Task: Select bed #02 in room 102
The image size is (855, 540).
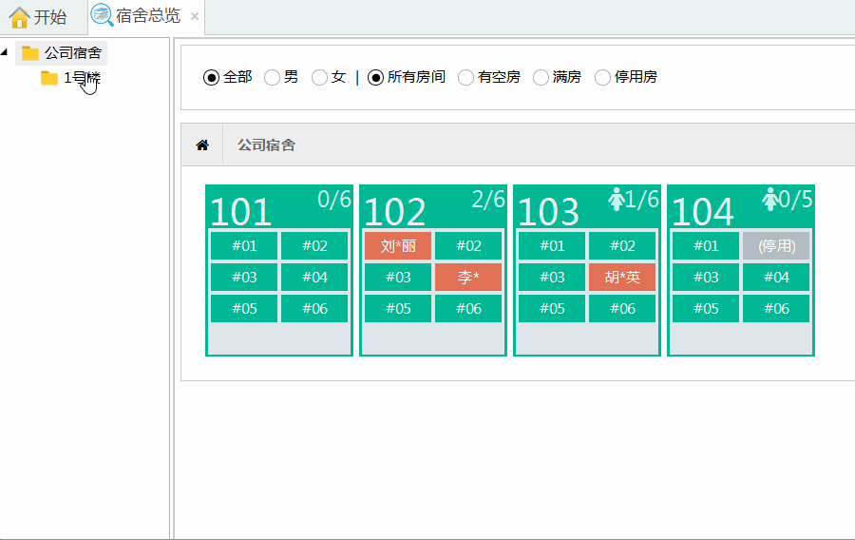Action: [x=468, y=246]
